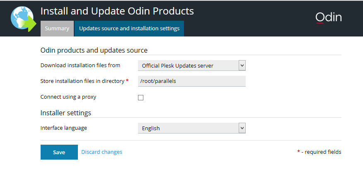363x182 pixels.
Task: Click the Download installation files from label
Action: click(80, 66)
